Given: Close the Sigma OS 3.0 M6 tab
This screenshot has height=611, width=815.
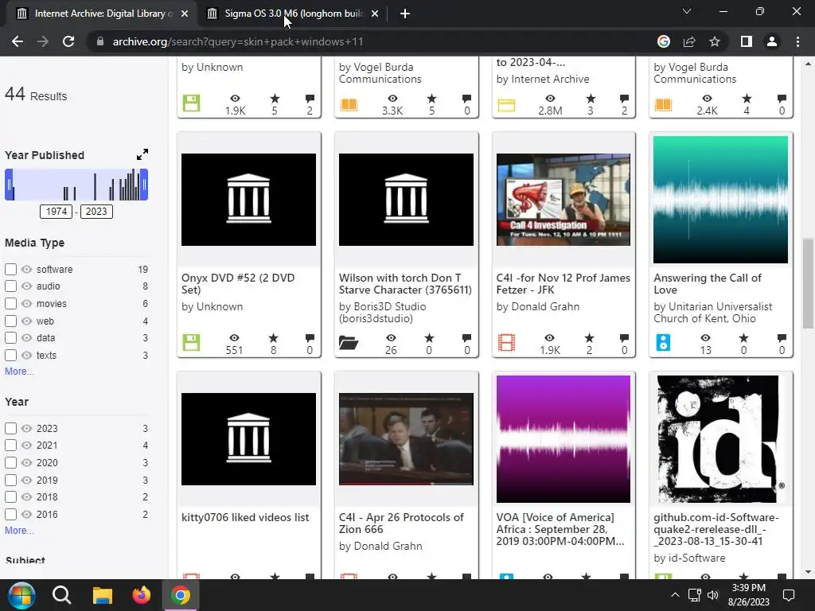Looking at the screenshot, I should (x=375, y=14).
